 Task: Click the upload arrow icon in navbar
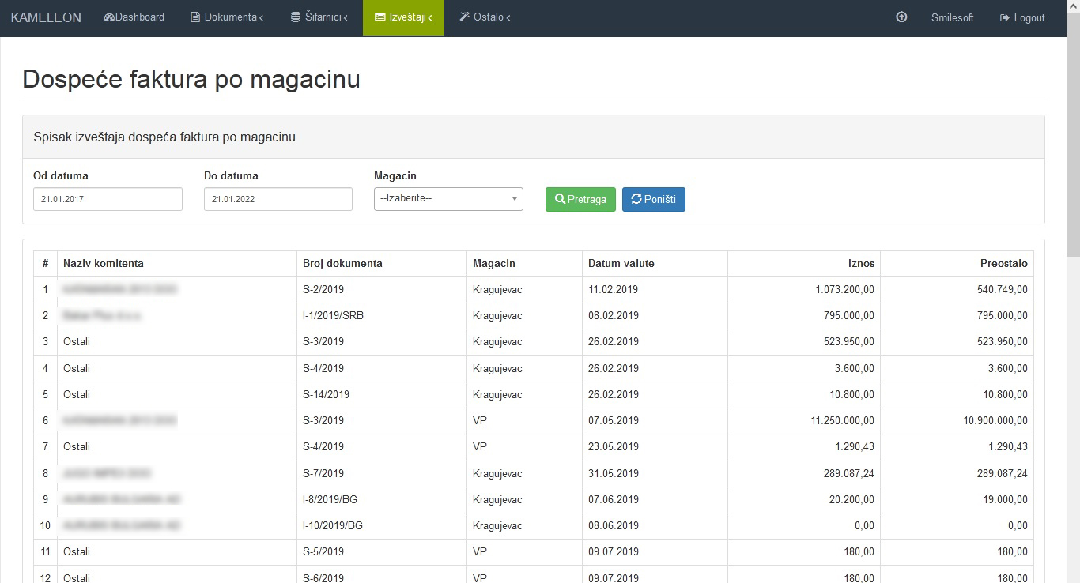[x=901, y=17]
